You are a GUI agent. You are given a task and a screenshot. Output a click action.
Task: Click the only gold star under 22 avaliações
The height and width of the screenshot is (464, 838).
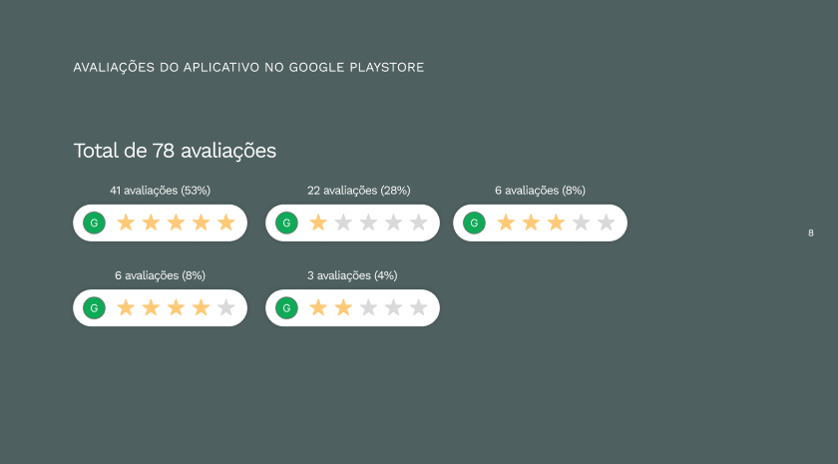point(318,223)
